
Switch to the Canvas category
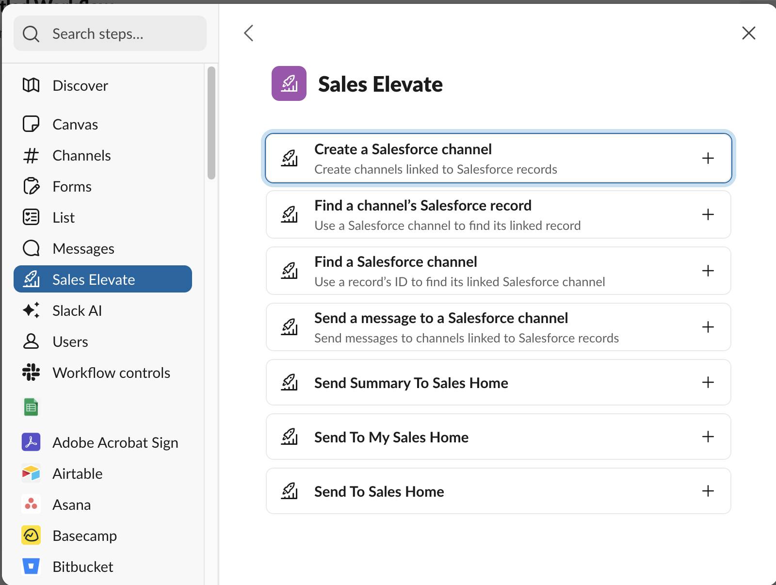click(x=75, y=124)
